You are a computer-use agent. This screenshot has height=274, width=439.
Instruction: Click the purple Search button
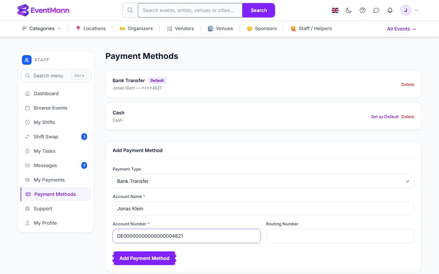click(259, 10)
